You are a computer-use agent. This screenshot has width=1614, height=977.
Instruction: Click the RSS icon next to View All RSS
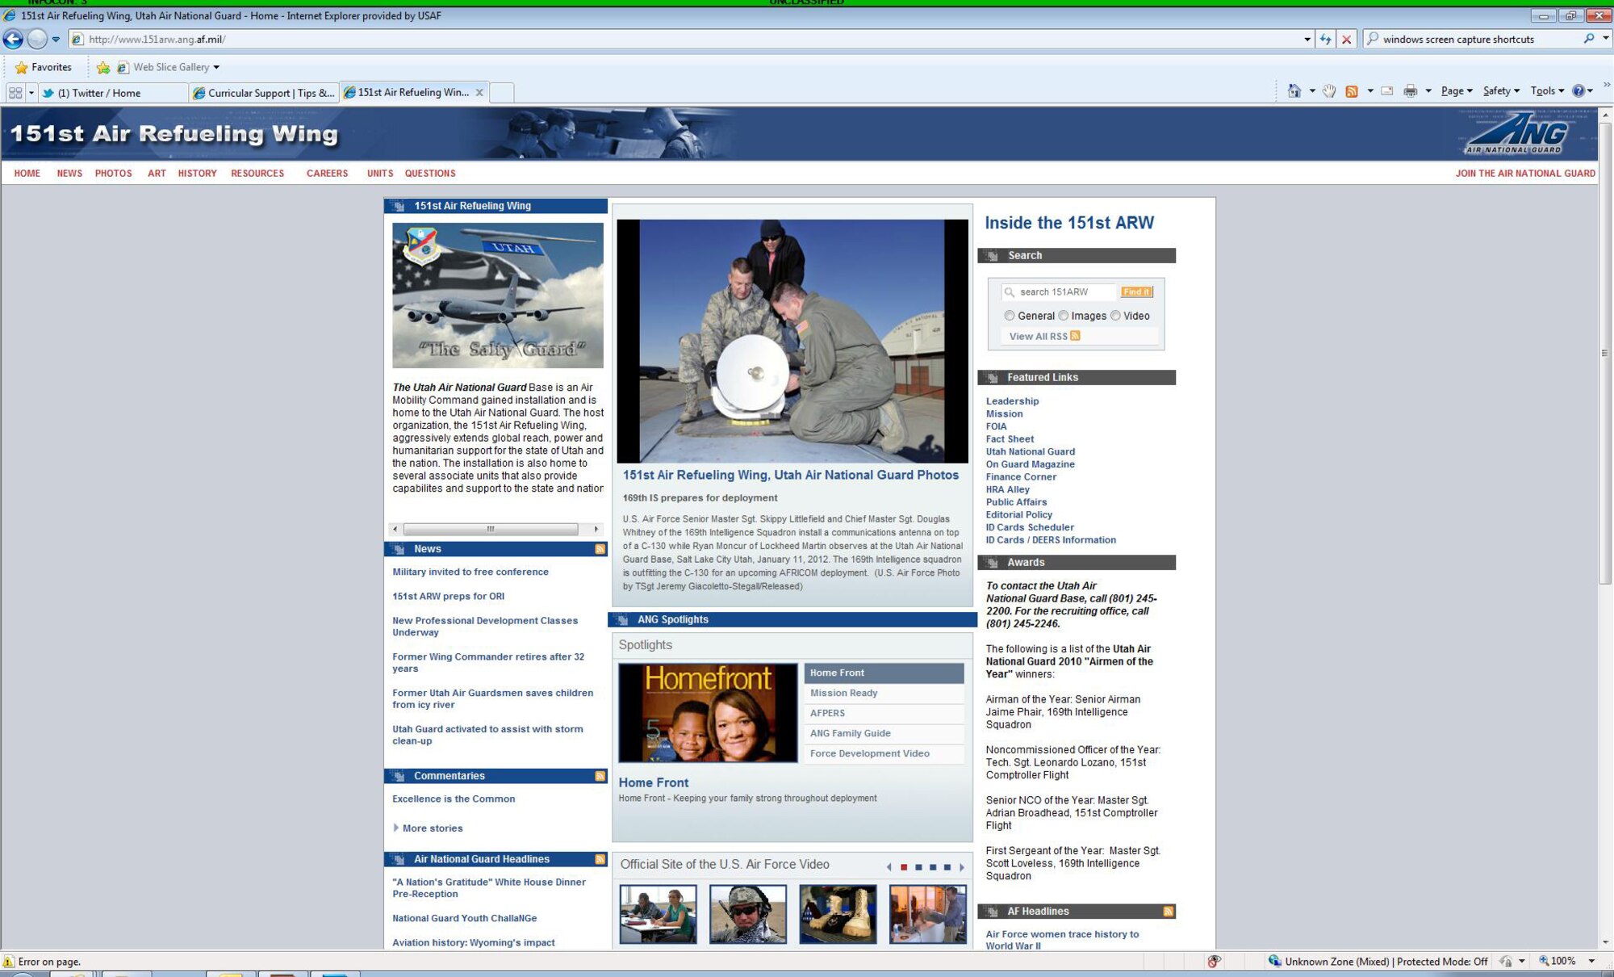click(x=1075, y=336)
